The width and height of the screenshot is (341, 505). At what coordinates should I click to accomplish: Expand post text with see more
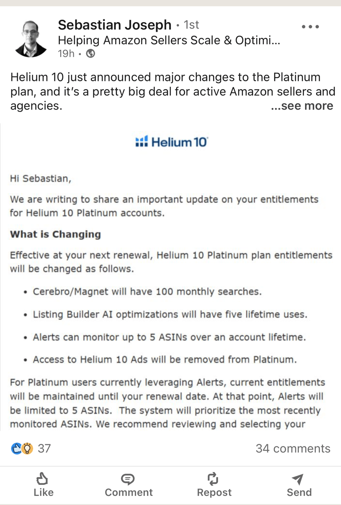[x=302, y=106]
